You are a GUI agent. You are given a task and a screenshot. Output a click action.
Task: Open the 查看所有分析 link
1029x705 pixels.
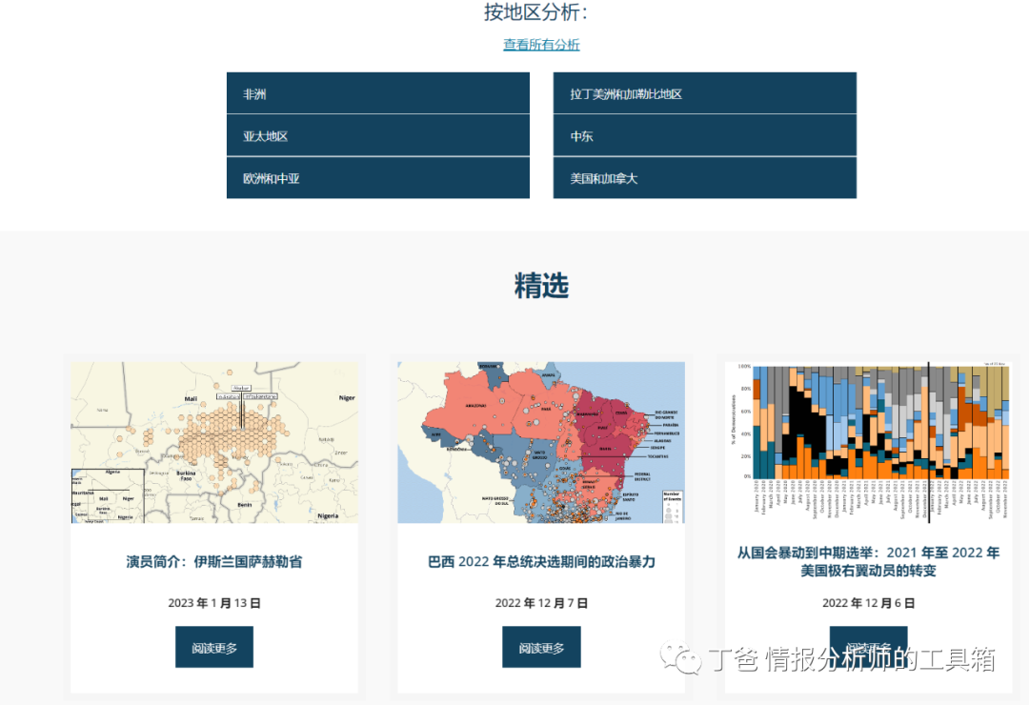coord(541,45)
